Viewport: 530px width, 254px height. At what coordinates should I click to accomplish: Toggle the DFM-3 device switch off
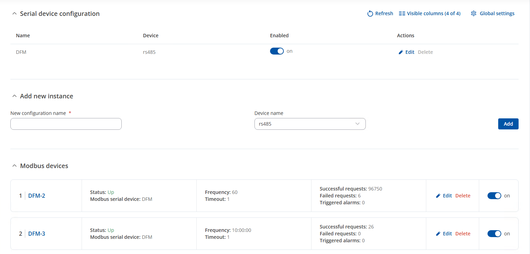pyautogui.click(x=494, y=234)
